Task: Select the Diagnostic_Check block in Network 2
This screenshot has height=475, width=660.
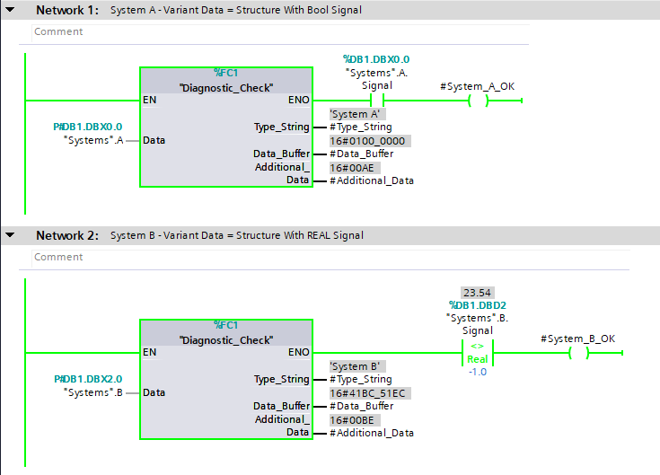Action: tap(226, 386)
